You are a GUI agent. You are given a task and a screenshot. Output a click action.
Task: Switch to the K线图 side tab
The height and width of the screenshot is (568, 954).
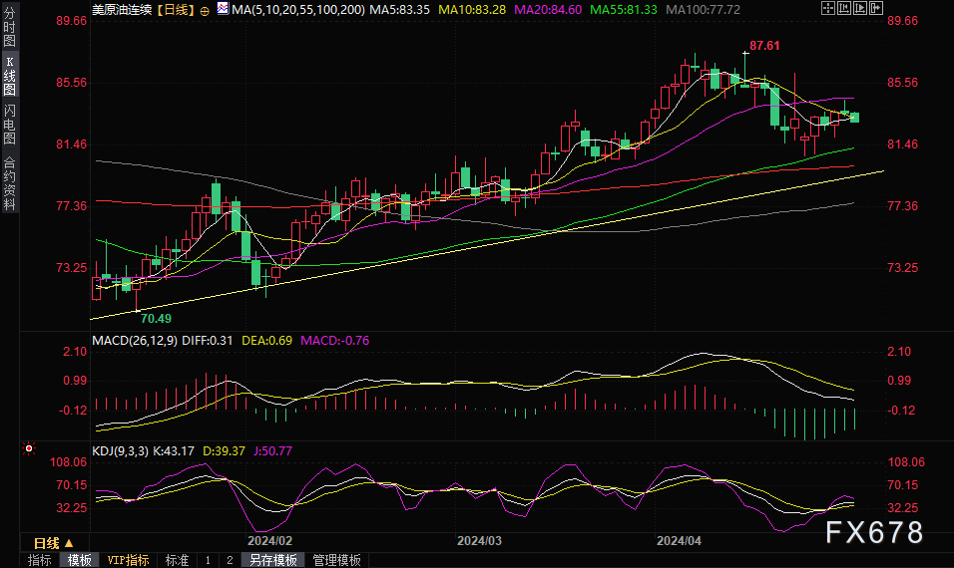pos(9,76)
